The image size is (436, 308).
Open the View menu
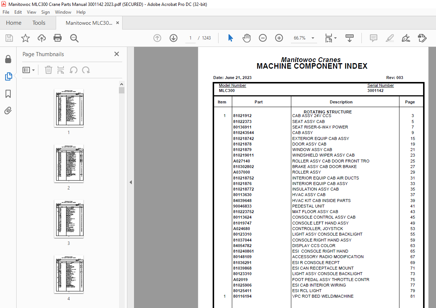pos(31,12)
